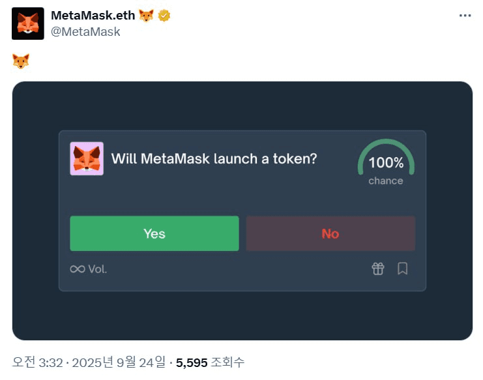Open the MetaMask.eth display name
The width and height of the screenshot is (483, 380).
[x=93, y=16]
